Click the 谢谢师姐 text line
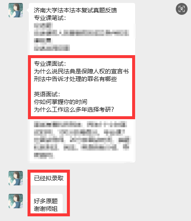 click(46, 209)
